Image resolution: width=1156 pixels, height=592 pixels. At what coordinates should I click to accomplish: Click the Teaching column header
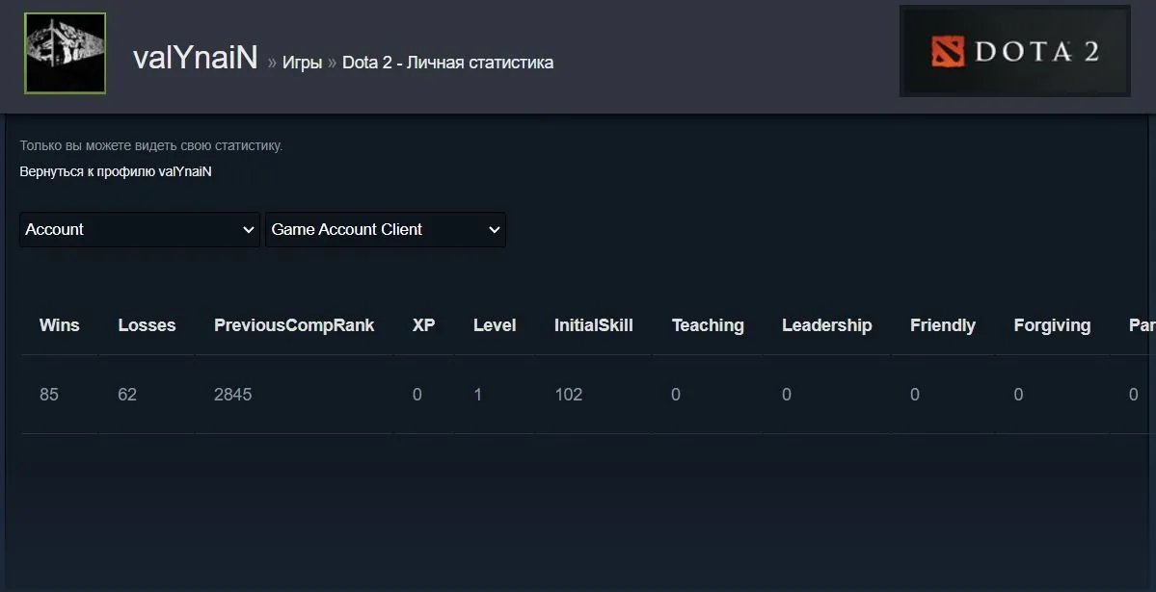pos(708,325)
